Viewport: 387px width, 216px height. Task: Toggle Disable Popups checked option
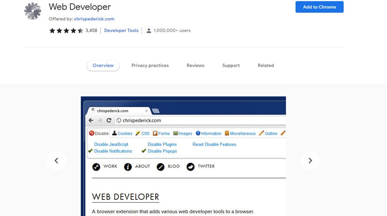(x=160, y=151)
